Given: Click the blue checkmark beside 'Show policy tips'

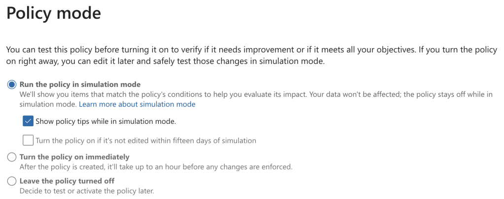Looking at the screenshot, I should [x=28, y=121].
